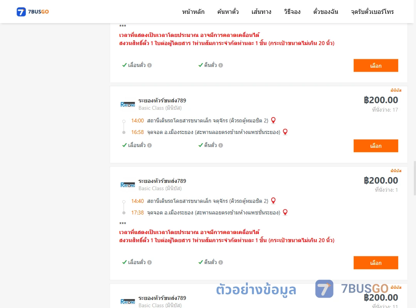
Task: Click map pin for 16:58 arrival stop
Action: (285, 132)
